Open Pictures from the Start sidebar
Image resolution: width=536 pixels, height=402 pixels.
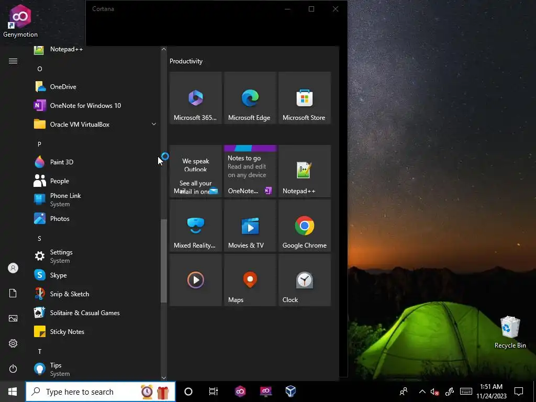(x=13, y=318)
